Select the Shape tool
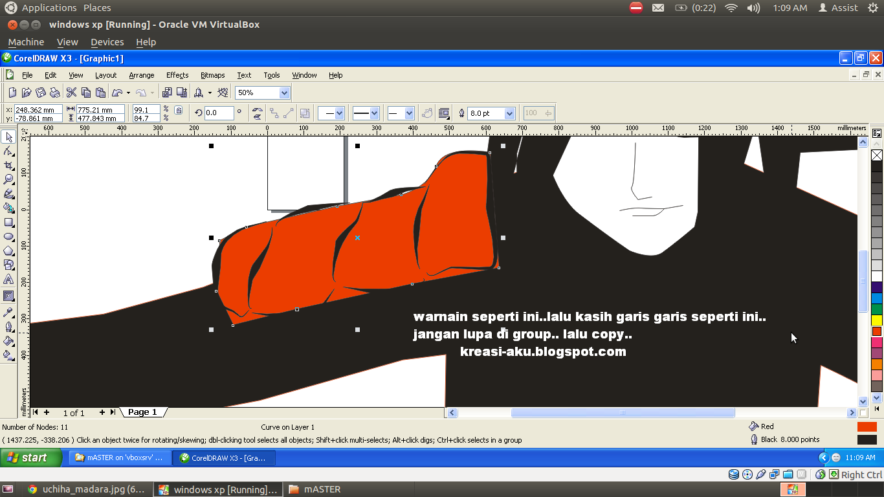This screenshot has width=884, height=497. pos(8,151)
